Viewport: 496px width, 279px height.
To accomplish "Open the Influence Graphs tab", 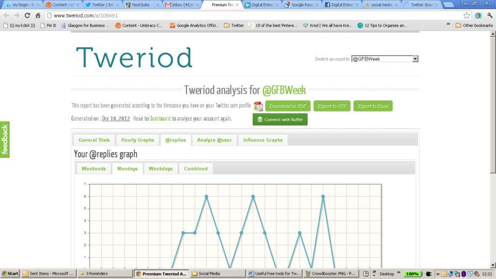I will 263,140.
